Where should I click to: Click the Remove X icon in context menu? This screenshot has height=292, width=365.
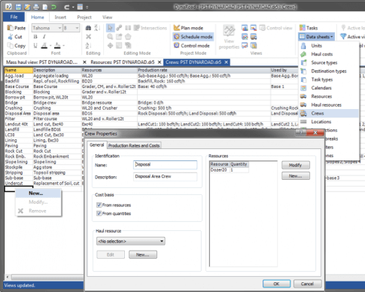click(20, 211)
